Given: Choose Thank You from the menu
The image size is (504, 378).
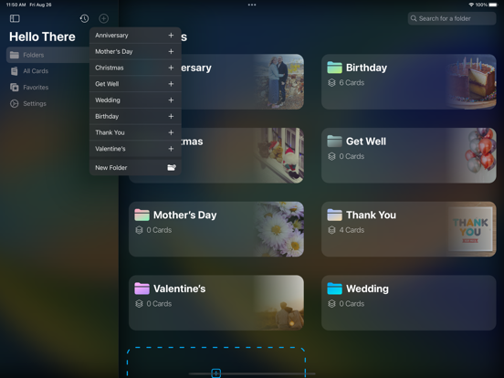Looking at the screenshot, I should pos(135,132).
